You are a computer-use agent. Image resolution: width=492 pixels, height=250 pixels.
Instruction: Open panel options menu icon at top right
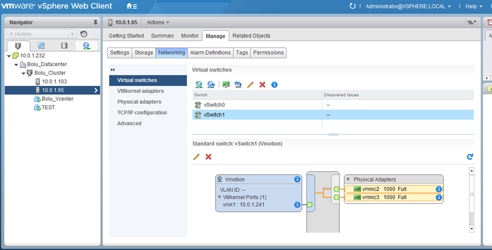tap(471, 22)
